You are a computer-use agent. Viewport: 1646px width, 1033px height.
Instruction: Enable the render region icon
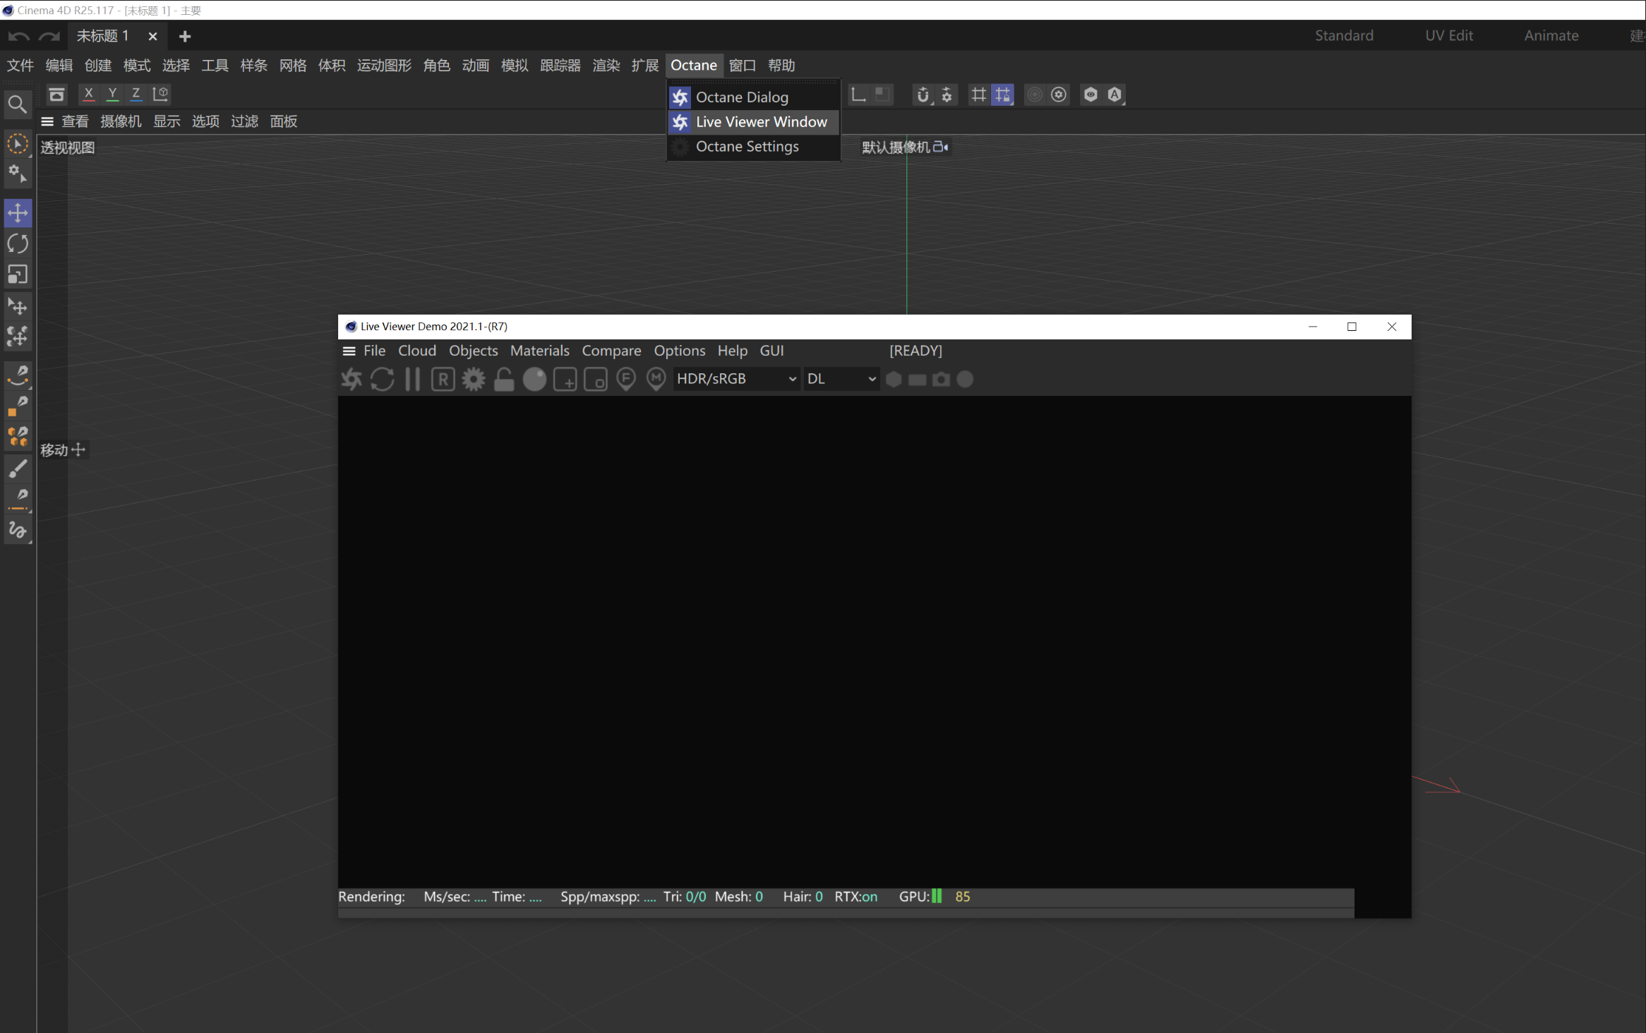[x=565, y=380]
